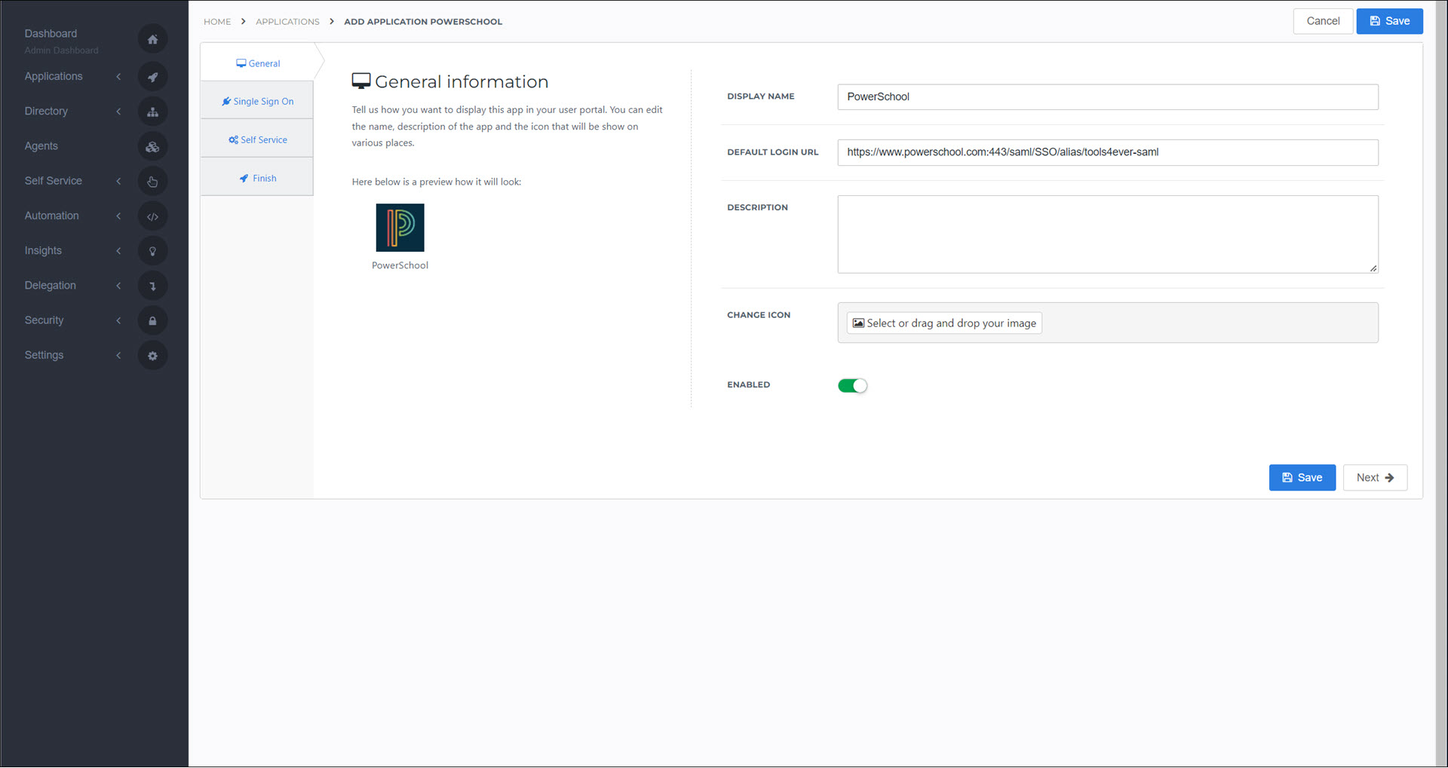This screenshot has width=1448, height=768.
Task: Open the Agents menu item
Action: click(41, 146)
